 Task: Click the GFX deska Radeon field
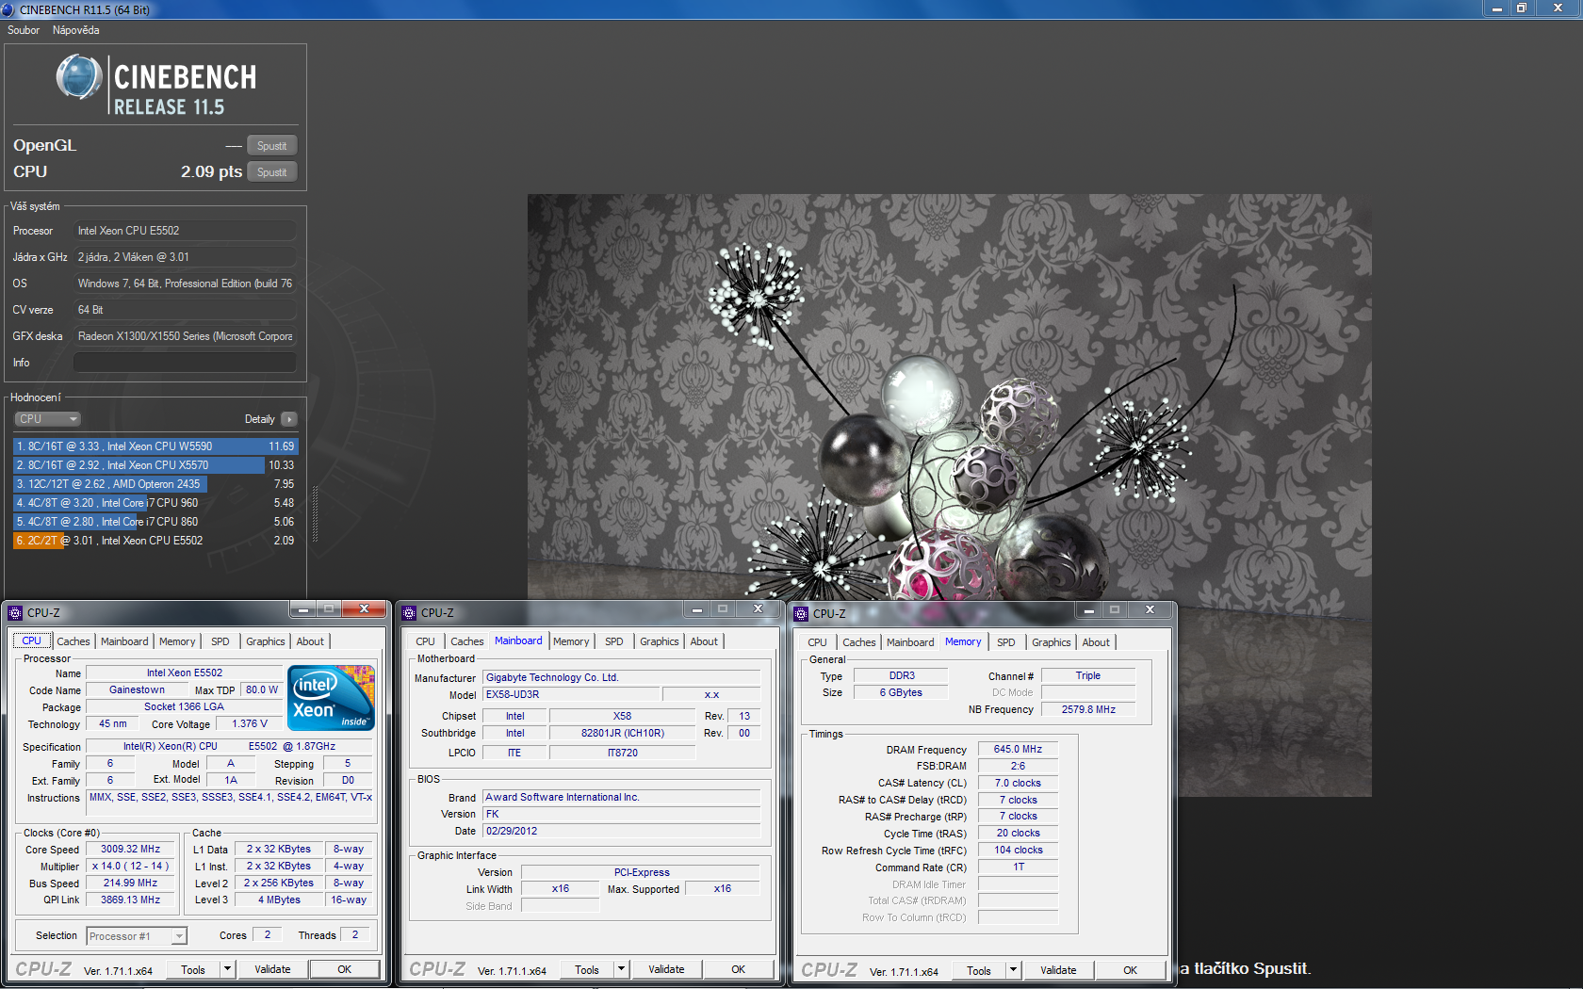point(185,336)
